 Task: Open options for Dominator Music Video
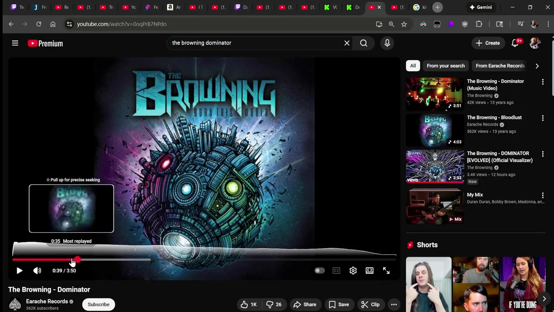pos(543,82)
